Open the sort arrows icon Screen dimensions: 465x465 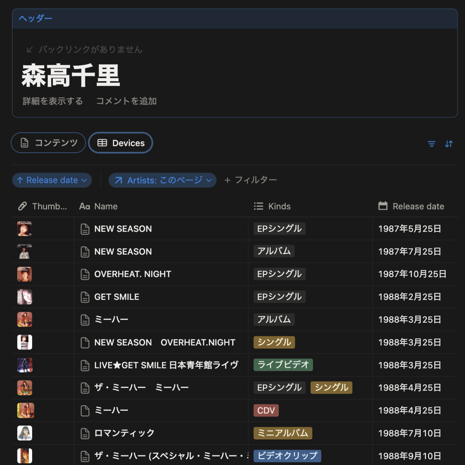pos(449,144)
